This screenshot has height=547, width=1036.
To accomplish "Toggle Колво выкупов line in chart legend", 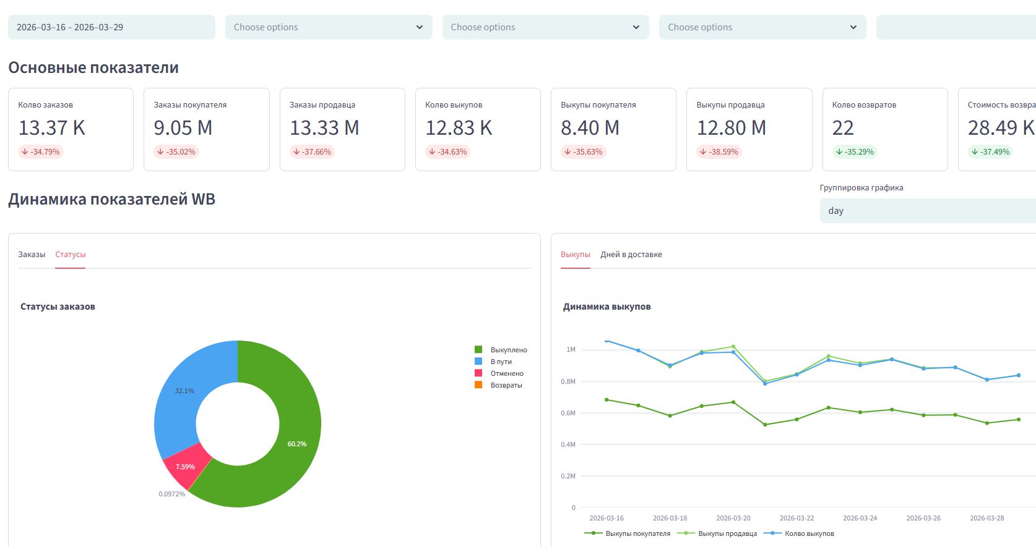I will click(799, 533).
